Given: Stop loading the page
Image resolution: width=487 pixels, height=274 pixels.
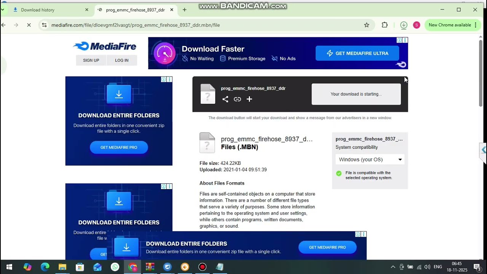Looking at the screenshot, I should pyautogui.click(x=29, y=25).
